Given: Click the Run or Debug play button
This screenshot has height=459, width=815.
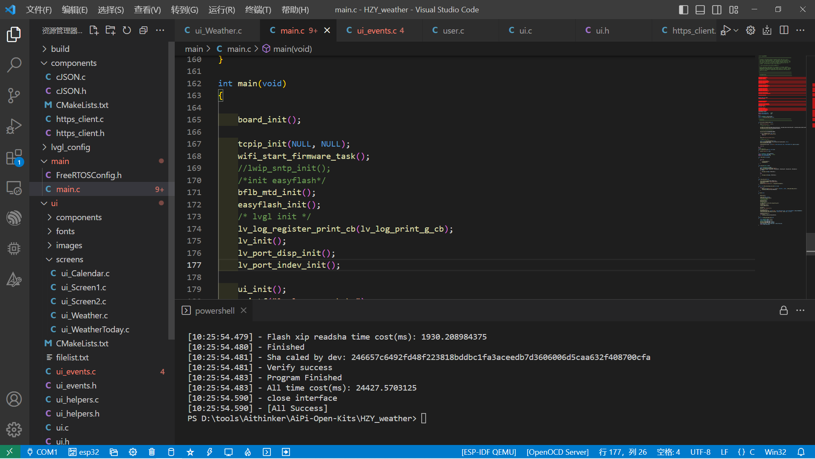Looking at the screenshot, I should tap(726, 30).
